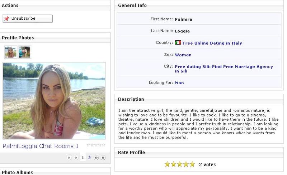Click the large beach profile photo
The height and width of the screenshot is (175, 287).
point(54,101)
